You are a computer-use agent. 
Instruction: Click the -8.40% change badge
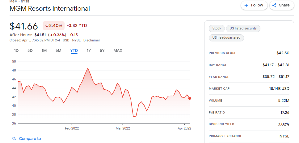coord(53,25)
